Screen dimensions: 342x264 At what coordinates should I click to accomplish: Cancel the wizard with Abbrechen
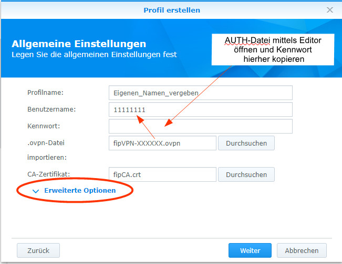pos(302,250)
